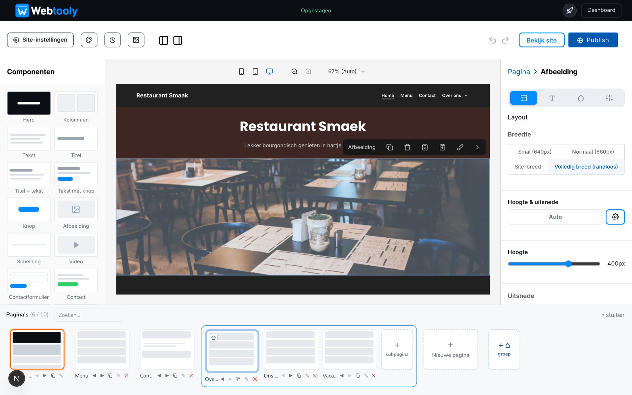This screenshot has width=632, height=395.
Task: Click the Publish button
Action: point(593,40)
